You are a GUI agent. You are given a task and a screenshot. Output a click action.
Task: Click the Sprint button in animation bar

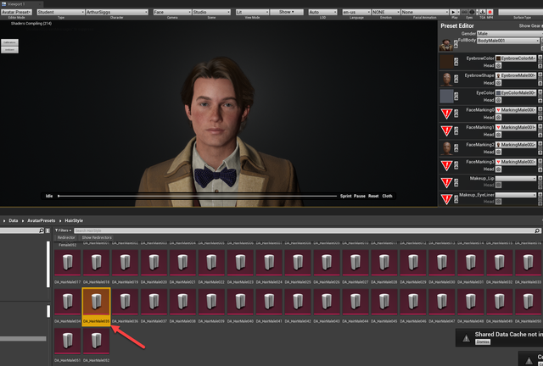(345, 197)
